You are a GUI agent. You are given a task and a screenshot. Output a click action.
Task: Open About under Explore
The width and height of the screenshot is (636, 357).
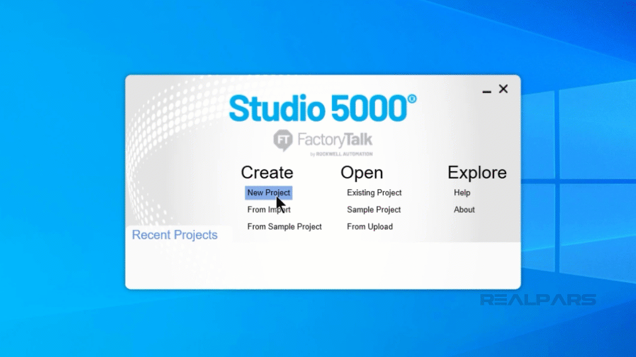[x=464, y=210]
